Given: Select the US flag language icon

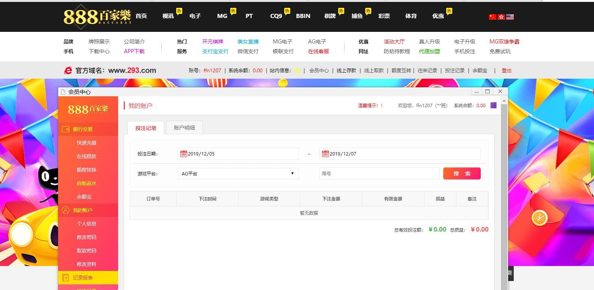Looking at the screenshot, I should 510,16.
